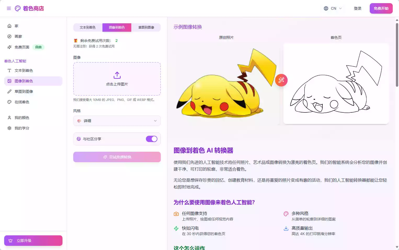Click the 原创照片 label

point(226,37)
